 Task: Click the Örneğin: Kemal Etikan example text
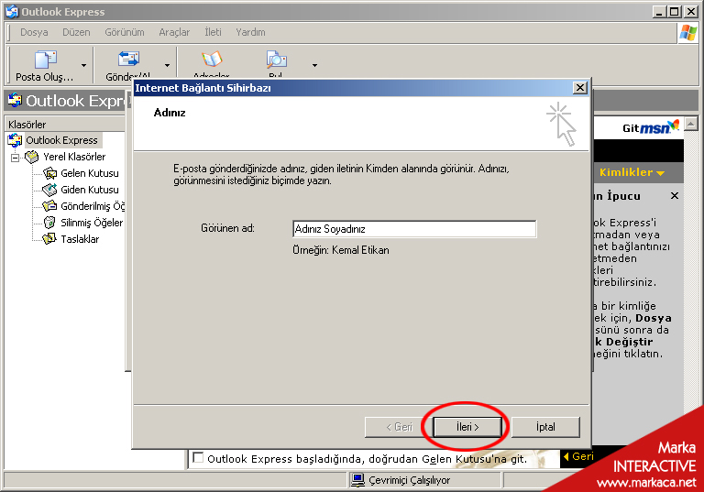[341, 250]
